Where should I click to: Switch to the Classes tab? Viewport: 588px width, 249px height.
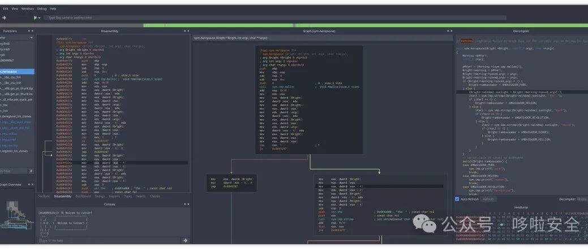155,196
